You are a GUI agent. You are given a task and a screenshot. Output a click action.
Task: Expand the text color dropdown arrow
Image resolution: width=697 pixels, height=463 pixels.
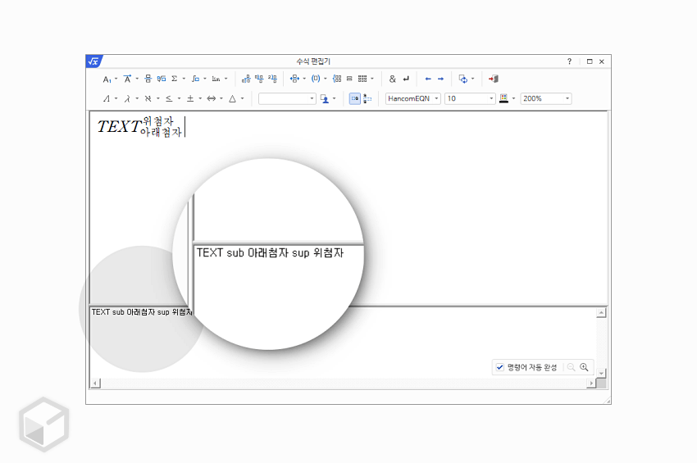[514, 98]
